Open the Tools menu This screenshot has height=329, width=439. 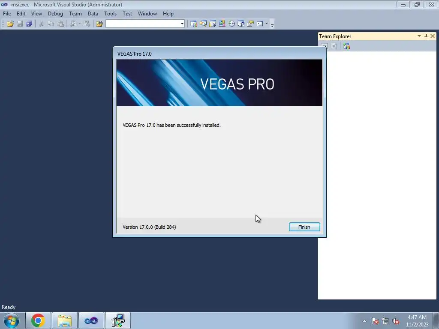pyautogui.click(x=111, y=13)
